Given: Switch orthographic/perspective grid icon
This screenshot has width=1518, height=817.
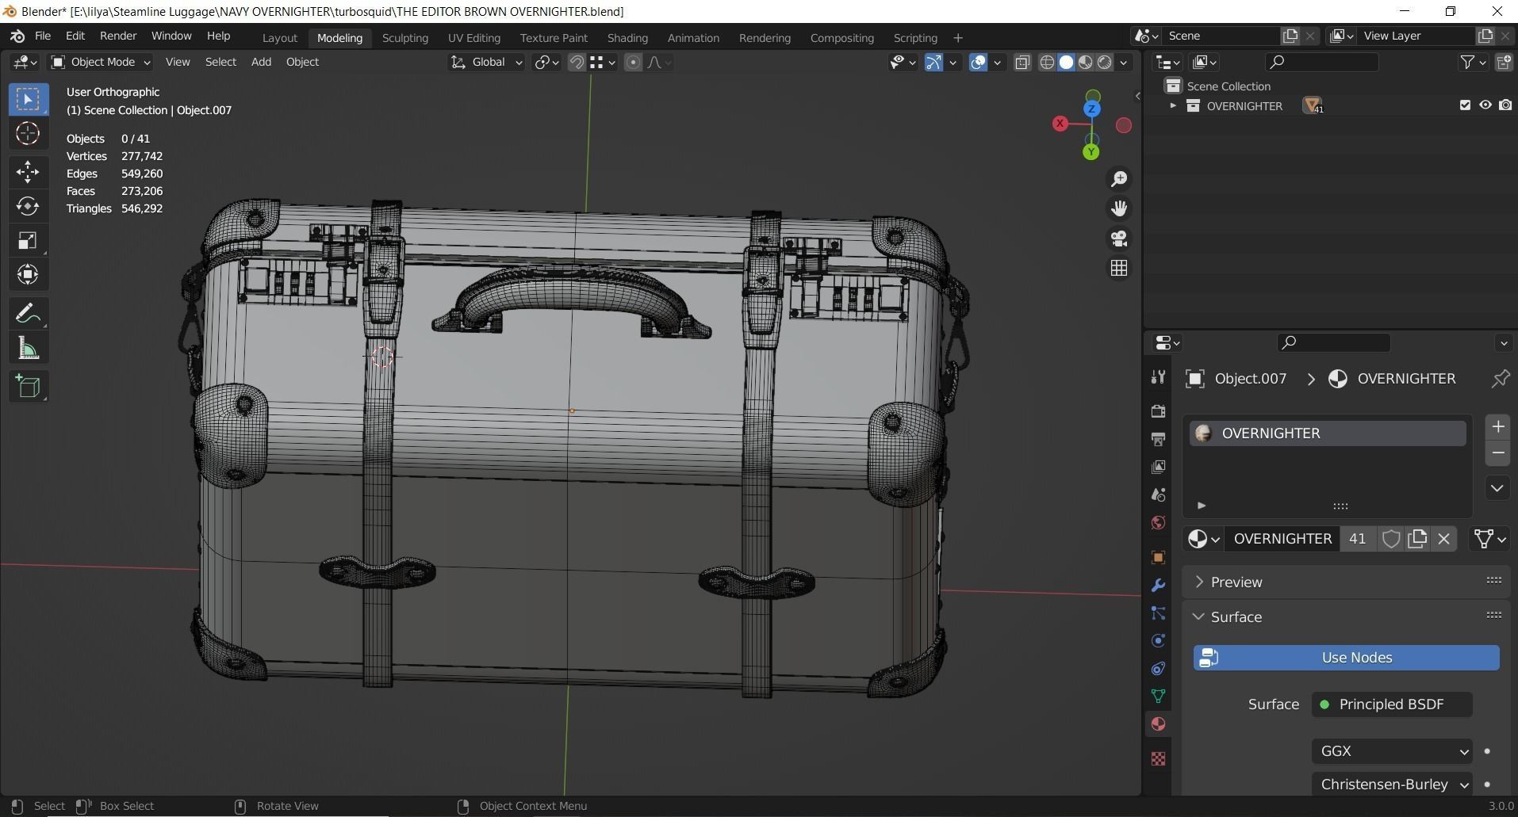Looking at the screenshot, I should [x=1119, y=269].
